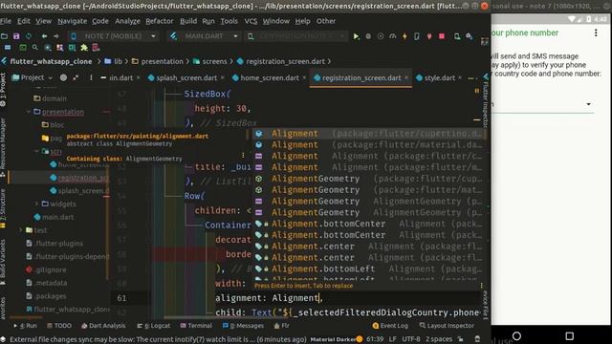
Task: Open the TODO tool window
Action: [x=59, y=326]
